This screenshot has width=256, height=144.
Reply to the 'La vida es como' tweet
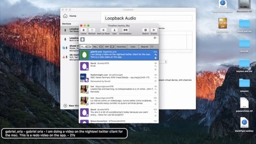click(x=156, y=101)
